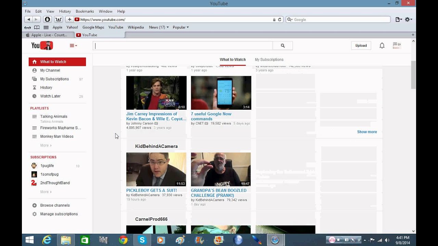Image resolution: width=438 pixels, height=246 pixels.
Task: Open the KidBehindACamera channel heading
Action: [x=156, y=146]
